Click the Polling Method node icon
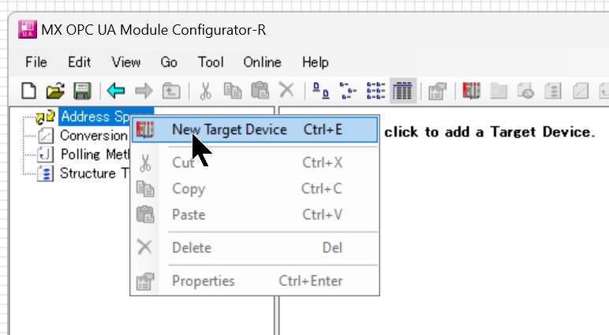The image size is (609, 335). [45, 154]
